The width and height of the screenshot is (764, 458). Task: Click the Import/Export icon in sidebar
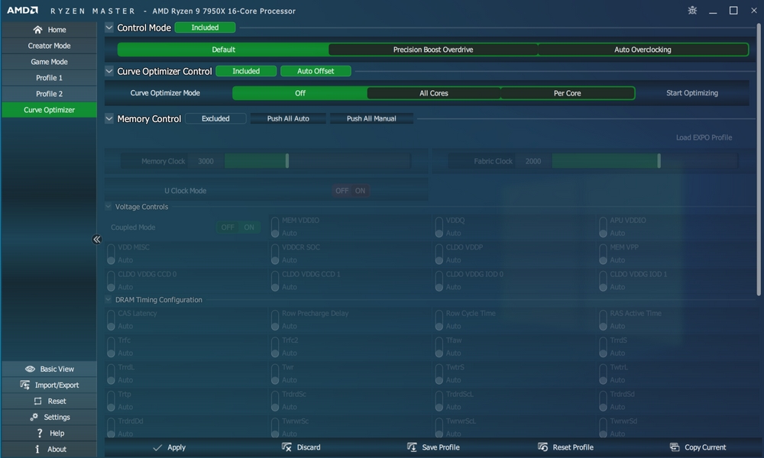coord(25,385)
